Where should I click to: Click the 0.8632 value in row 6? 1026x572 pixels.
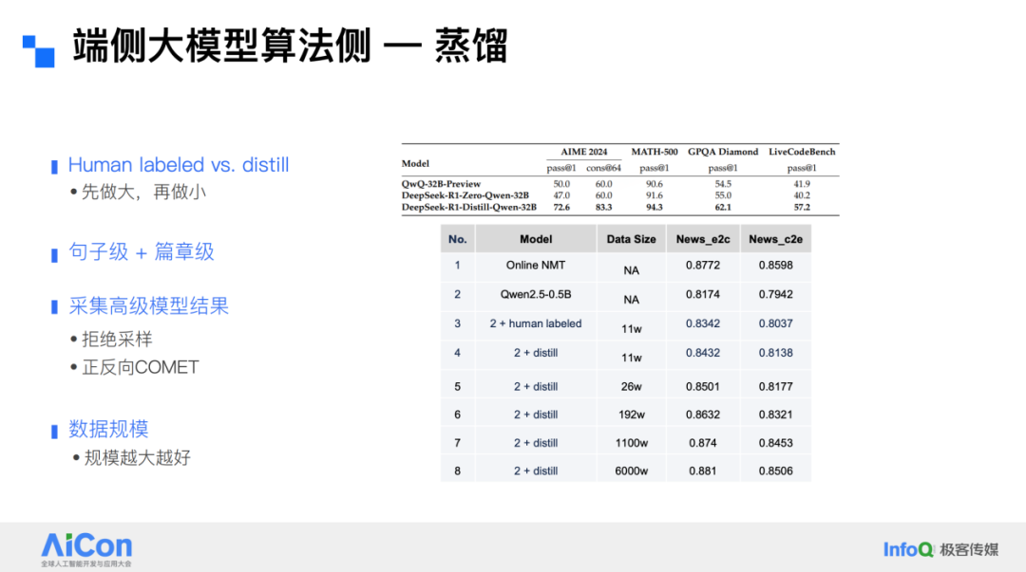pos(703,415)
